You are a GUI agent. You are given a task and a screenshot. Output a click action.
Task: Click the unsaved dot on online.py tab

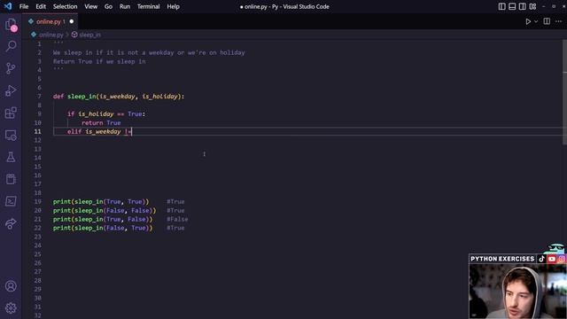[x=71, y=21]
